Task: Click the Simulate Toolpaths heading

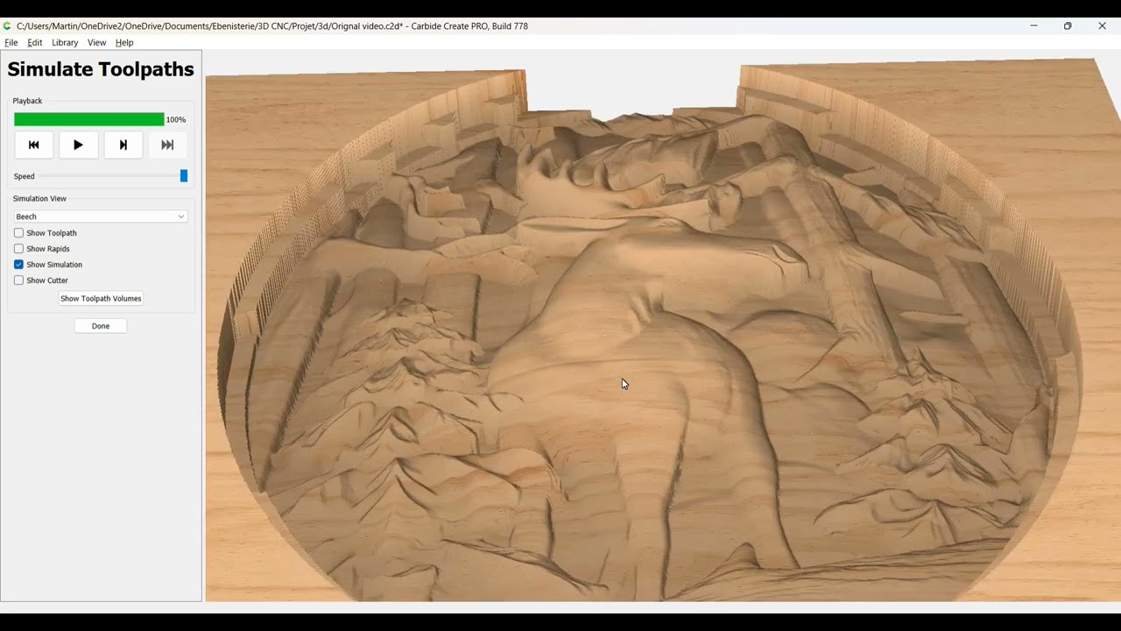Action: tap(101, 69)
